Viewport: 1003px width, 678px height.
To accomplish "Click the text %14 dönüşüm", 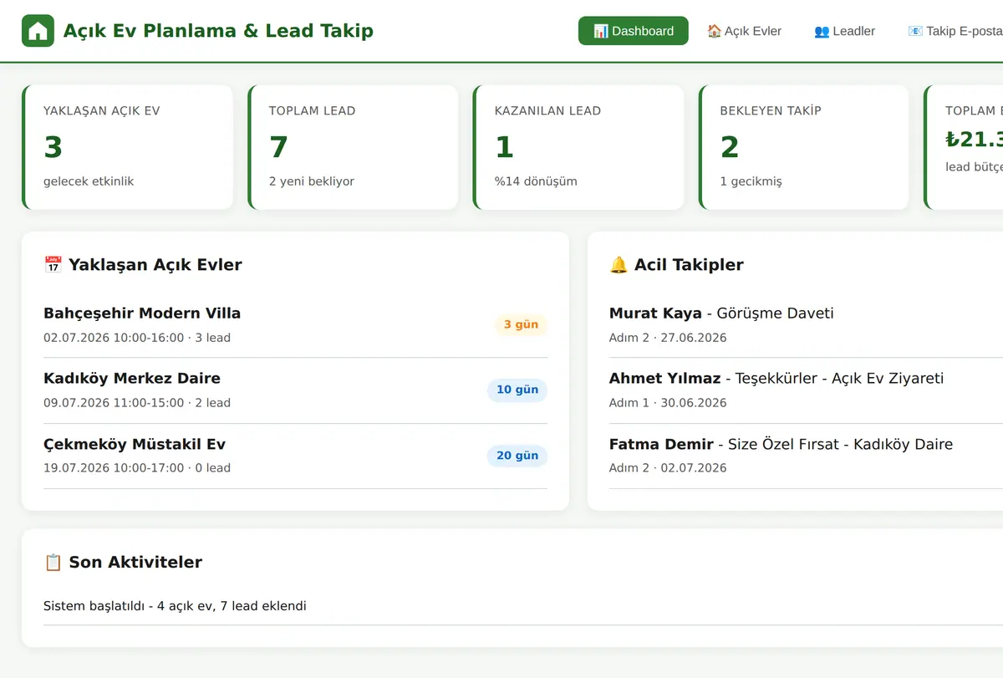I will click(536, 181).
